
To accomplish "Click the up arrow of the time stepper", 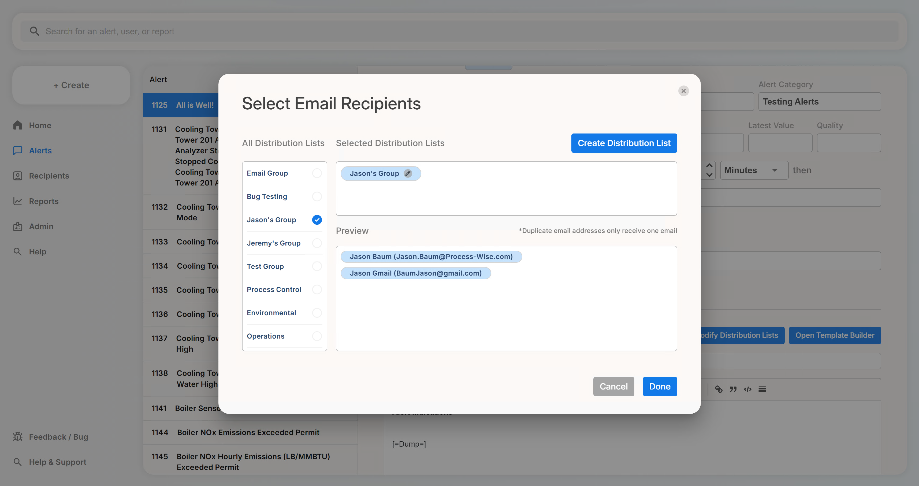I will click(710, 165).
